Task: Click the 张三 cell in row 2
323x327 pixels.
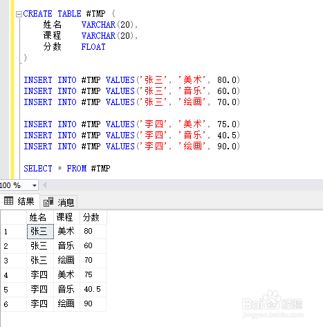Action: tap(40, 246)
